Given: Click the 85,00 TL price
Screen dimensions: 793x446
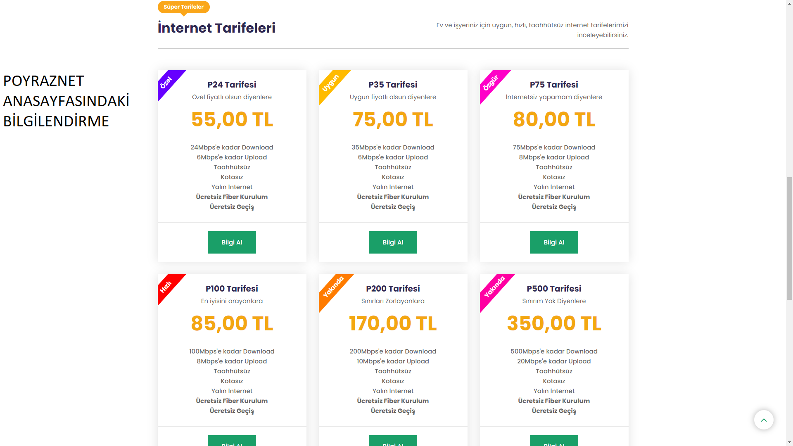Looking at the screenshot, I should [232, 323].
